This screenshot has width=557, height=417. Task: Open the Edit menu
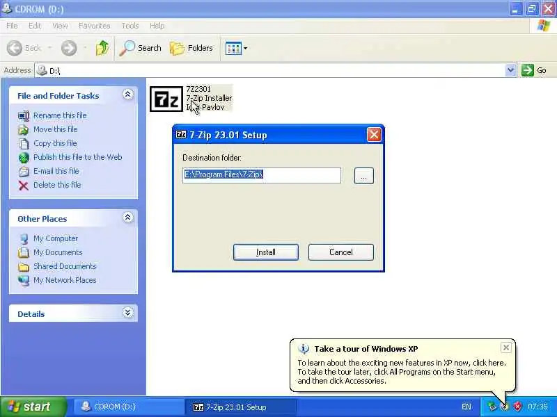(35, 26)
